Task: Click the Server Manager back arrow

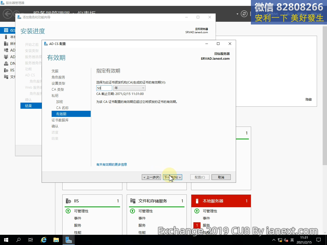Action: coord(8,14)
